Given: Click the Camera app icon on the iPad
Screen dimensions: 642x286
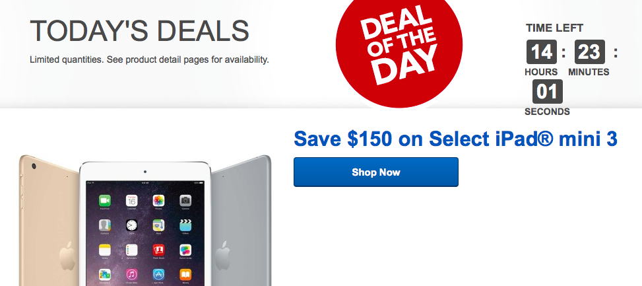Looking at the screenshot, I should click(x=185, y=201).
